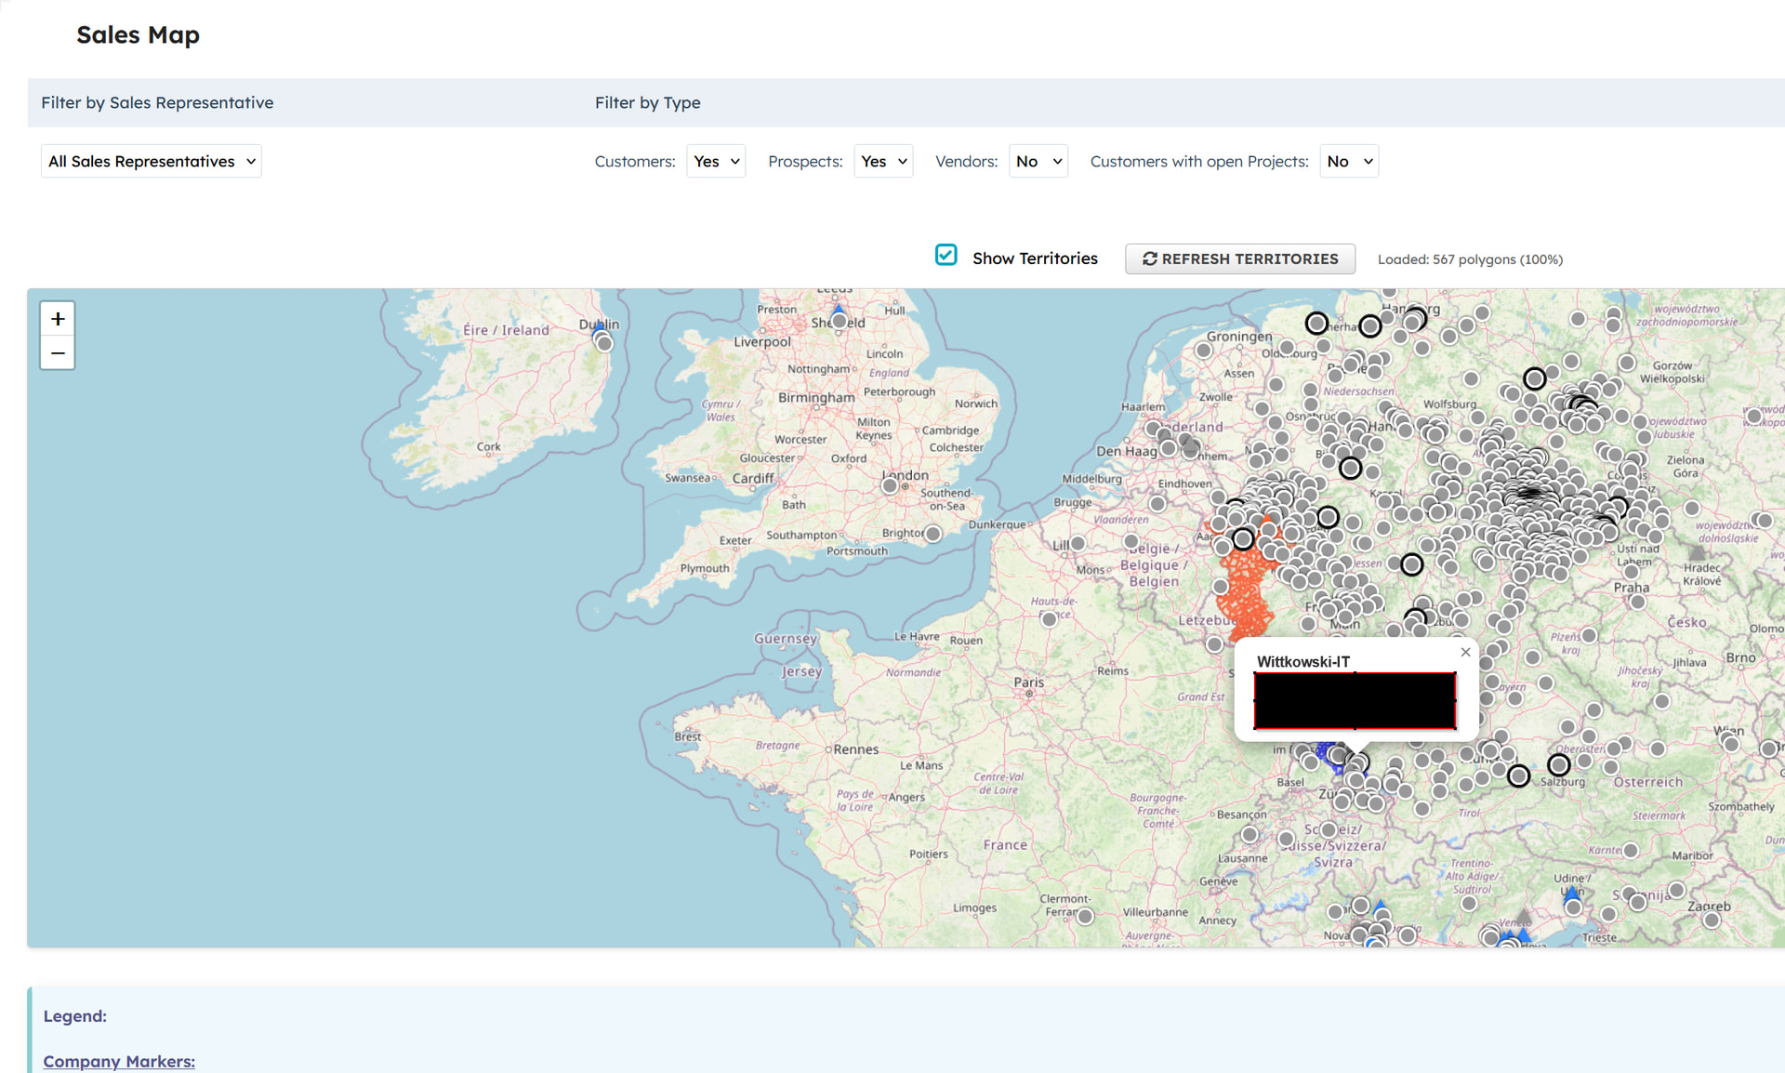
Task: Open the All Sales Representatives dropdown
Action: (151, 162)
